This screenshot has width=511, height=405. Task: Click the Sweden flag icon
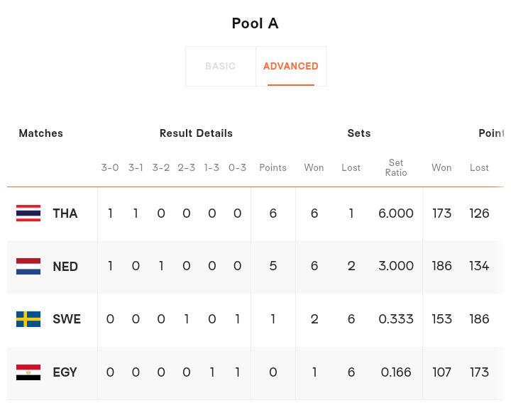click(x=28, y=319)
